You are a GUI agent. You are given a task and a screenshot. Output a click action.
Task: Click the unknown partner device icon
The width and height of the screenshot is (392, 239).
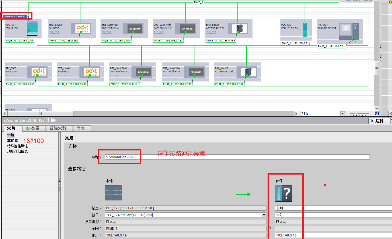point(284,194)
